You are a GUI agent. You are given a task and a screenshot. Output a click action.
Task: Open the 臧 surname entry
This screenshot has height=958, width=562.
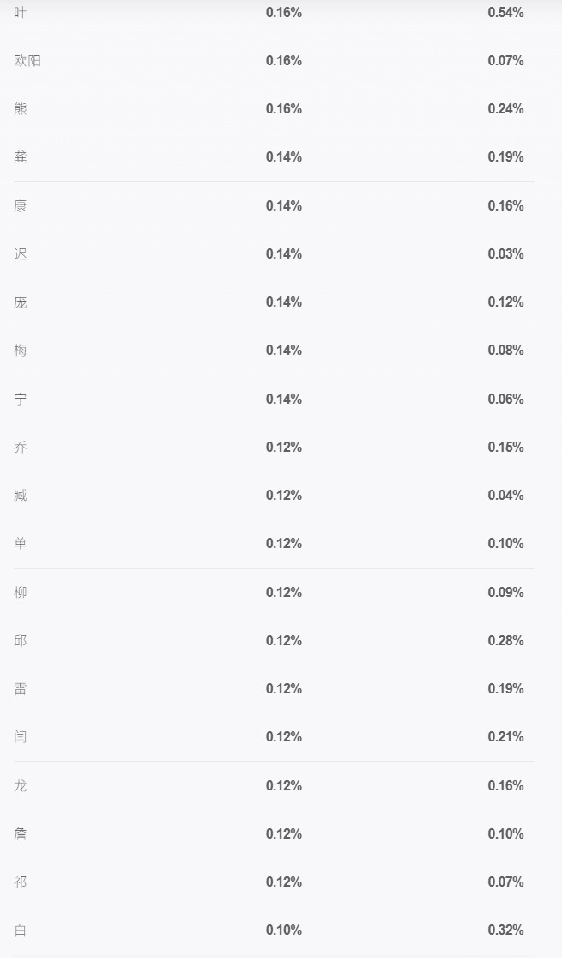point(20,496)
